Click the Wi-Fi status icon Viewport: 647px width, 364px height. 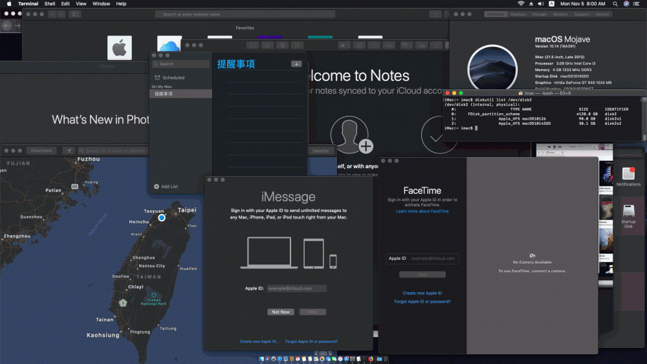coord(521,4)
